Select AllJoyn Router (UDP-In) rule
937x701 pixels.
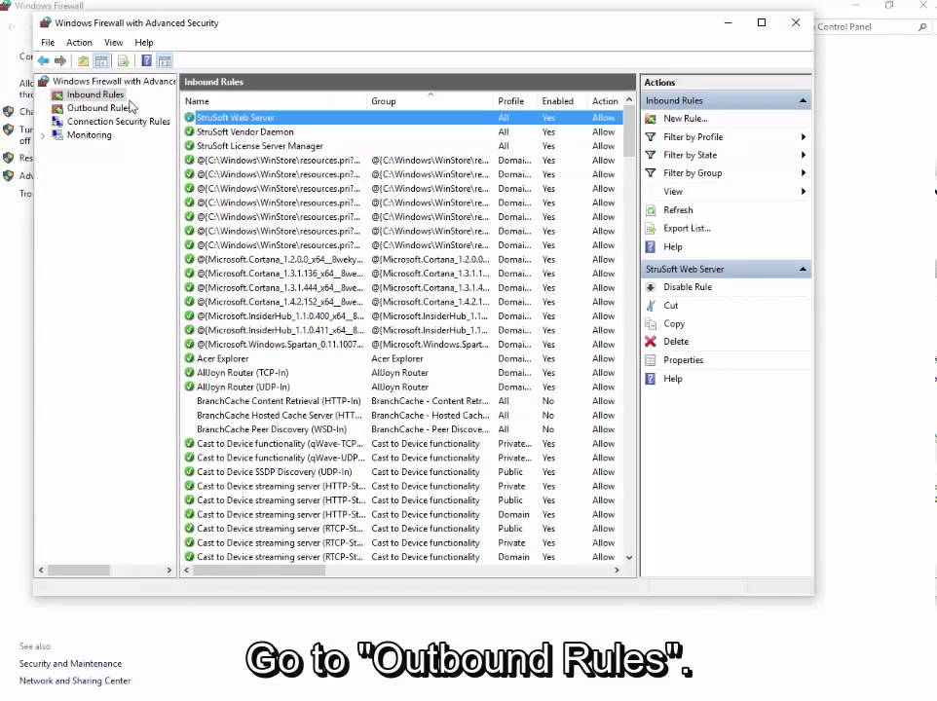tap(403, 387)
